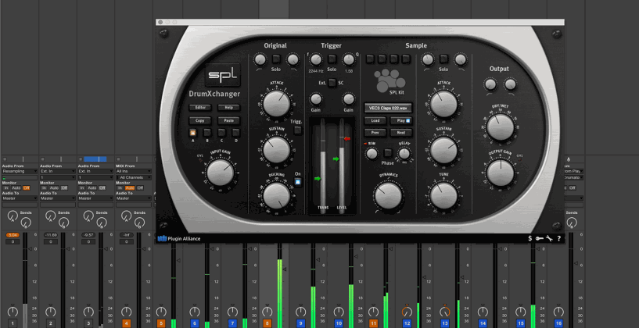The width and height of the screenshot is (639, 328).
Task: Click the OUTPUT GAIN knob
Action: click(x=501, y=173)
